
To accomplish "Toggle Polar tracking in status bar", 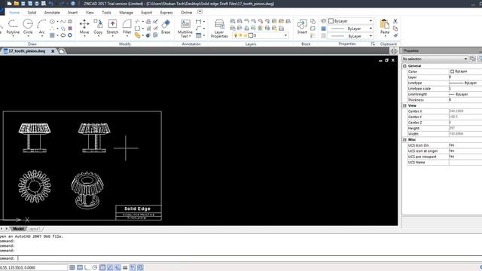I will pos(95,268).
